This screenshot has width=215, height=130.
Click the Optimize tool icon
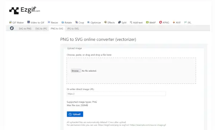pos(89,22)
